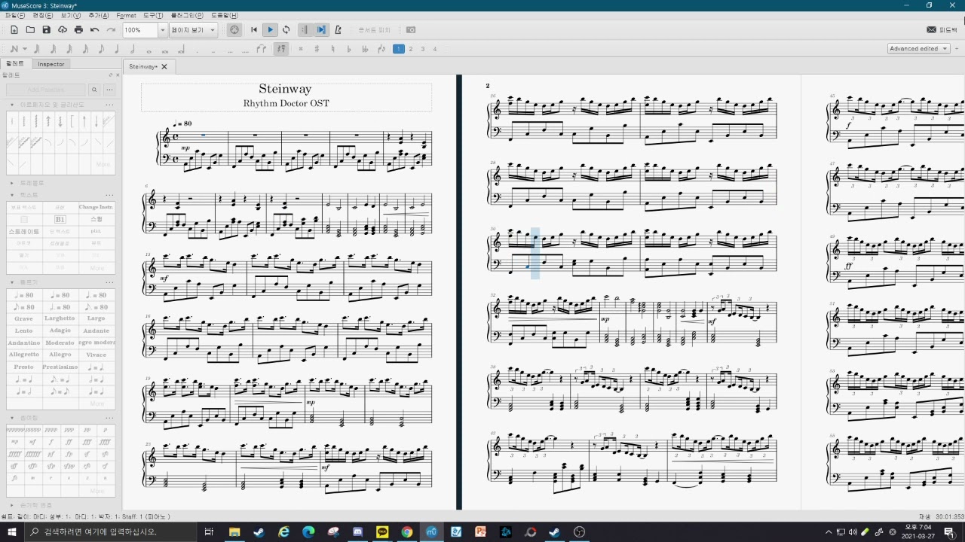Open a file using the folder icon
Image resolution: width=965 pixels, height=542 pixels.
click(x=30, y=30)
